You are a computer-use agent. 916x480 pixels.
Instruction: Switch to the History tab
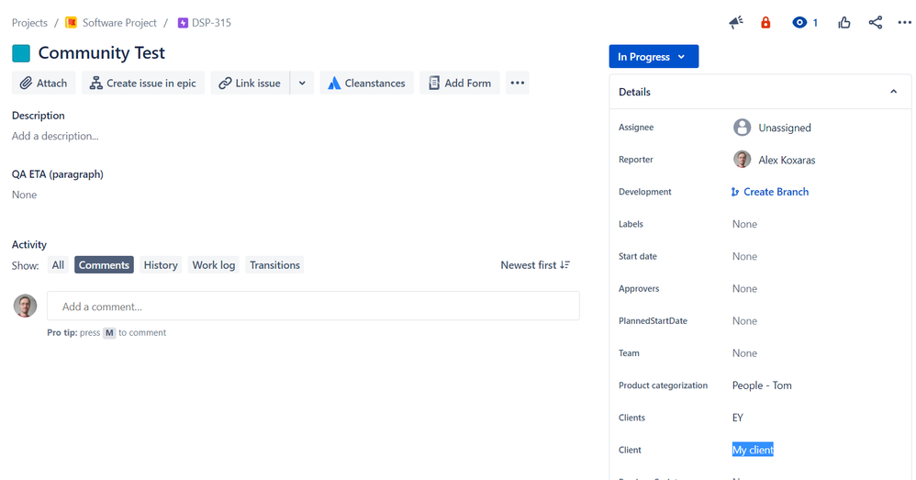(161, 265)
